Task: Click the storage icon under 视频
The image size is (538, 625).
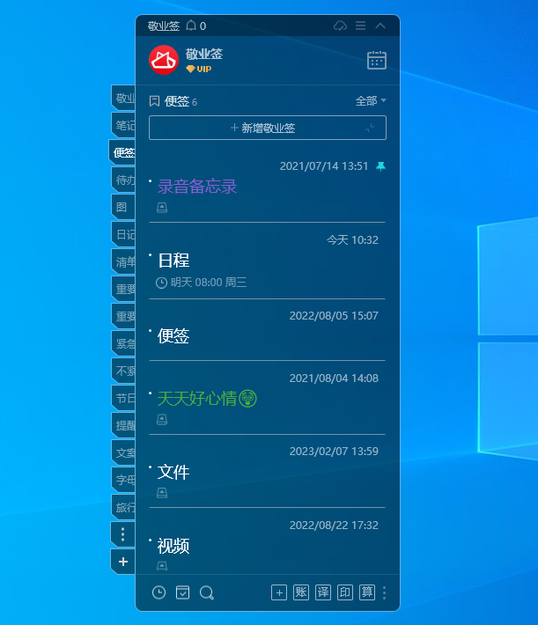Action: click(162, 566)
